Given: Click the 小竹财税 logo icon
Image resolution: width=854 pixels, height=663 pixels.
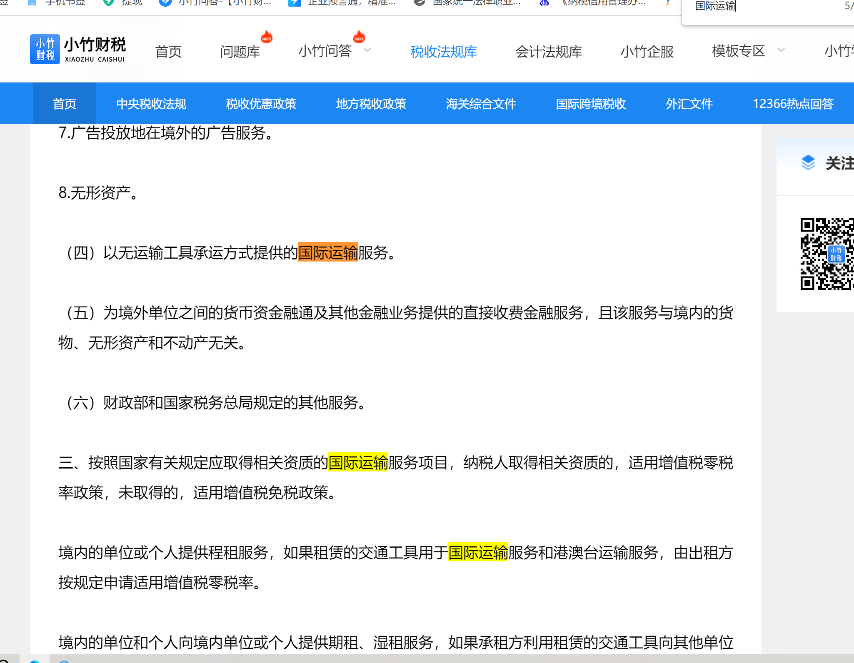Looking at the screenshot, I should tap(45, 49).
